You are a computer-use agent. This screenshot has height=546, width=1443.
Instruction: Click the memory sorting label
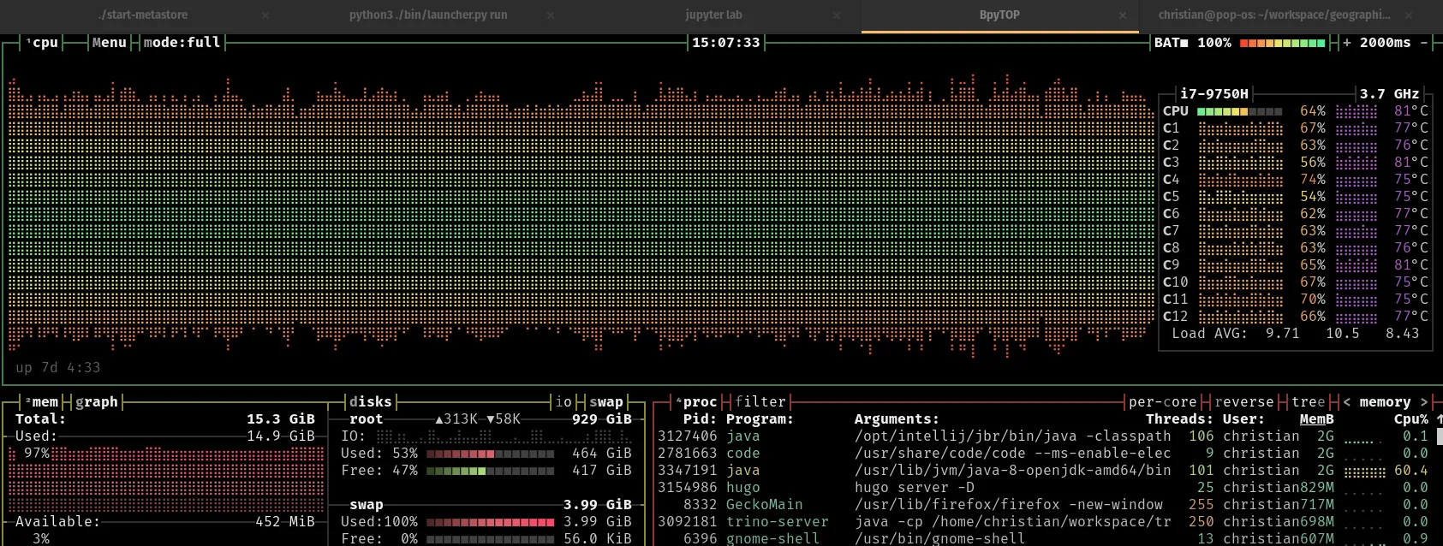tap(1385, 402)
